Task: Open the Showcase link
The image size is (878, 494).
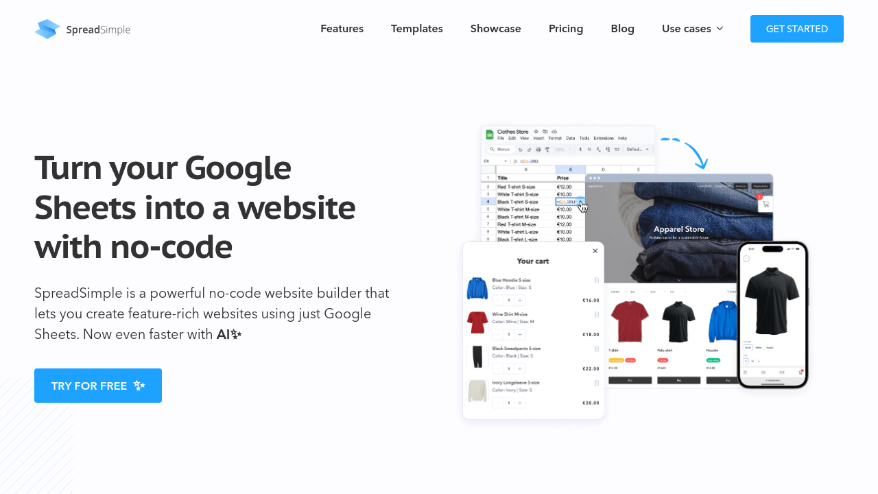Action: click(495, 29)
